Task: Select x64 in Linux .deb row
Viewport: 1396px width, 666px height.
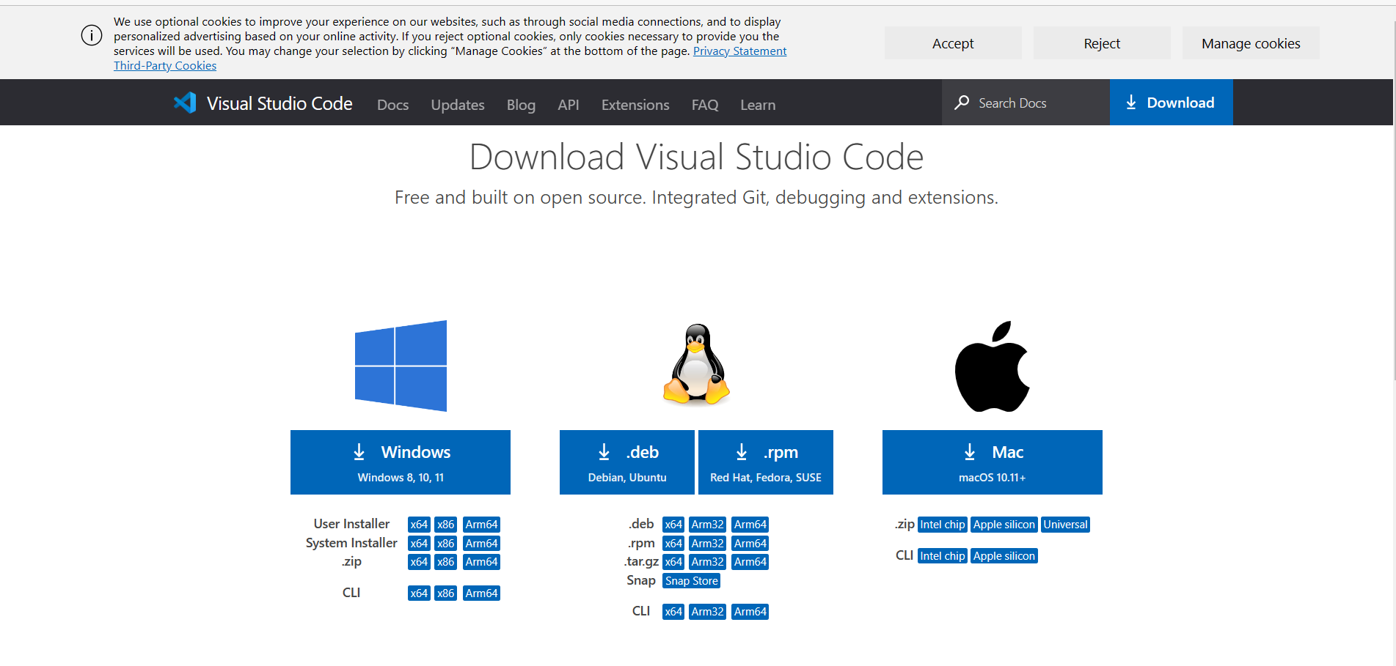Action: point(673,525)
